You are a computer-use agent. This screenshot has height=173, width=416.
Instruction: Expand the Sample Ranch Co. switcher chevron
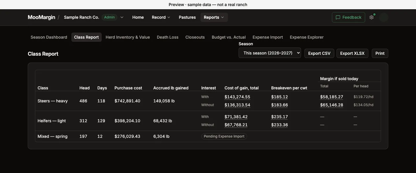point(122,17)
